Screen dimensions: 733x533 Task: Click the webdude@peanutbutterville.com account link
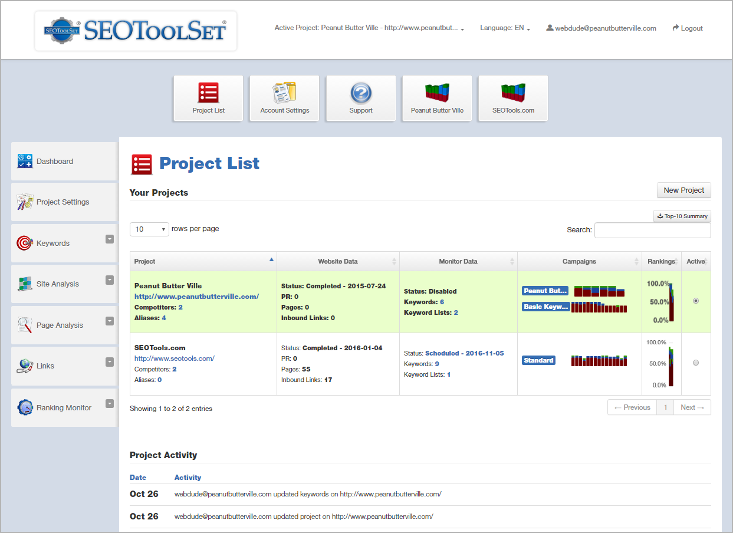coord(605,28)
